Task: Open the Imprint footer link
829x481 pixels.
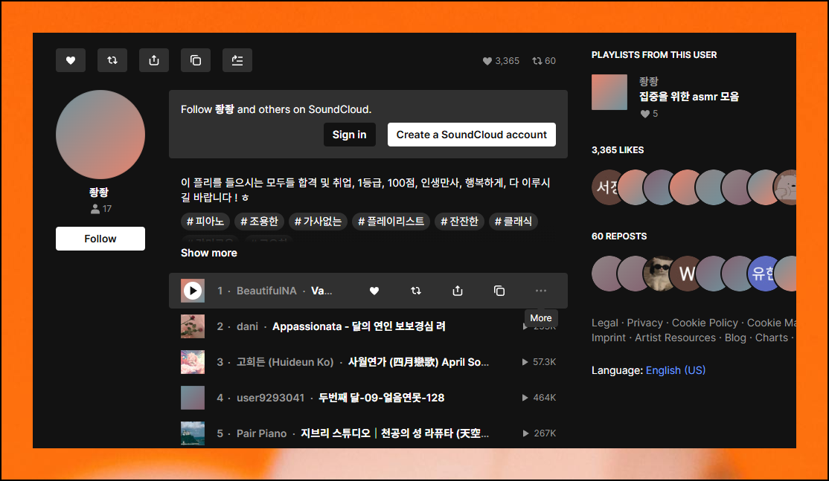Action: [609, 338]
